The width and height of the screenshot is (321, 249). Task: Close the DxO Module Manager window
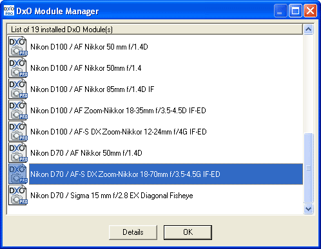coord(310,11)
